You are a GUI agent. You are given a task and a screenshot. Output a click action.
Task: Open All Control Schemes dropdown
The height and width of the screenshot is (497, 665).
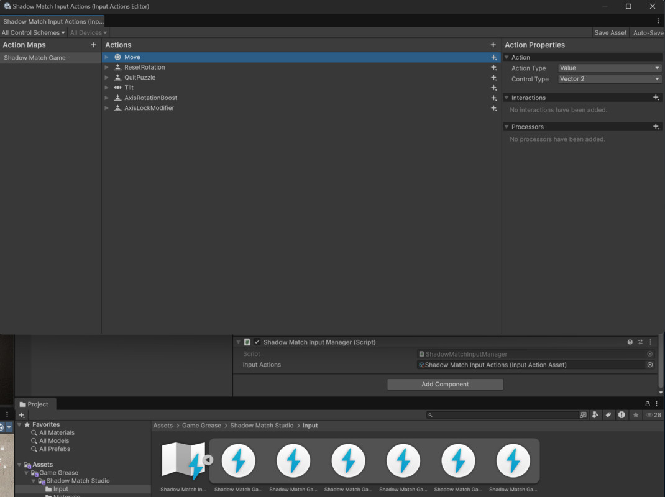[x=34, y=33]
